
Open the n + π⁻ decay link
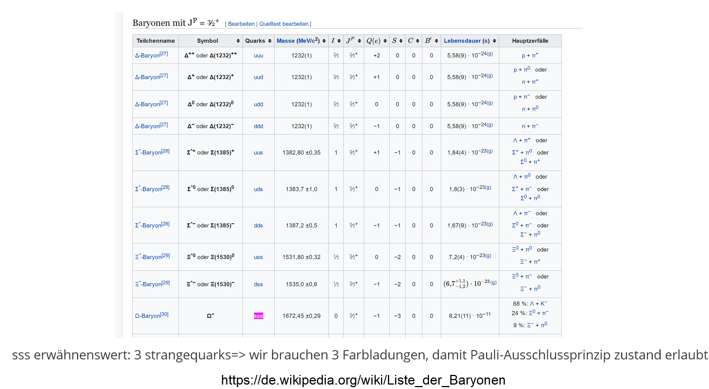530,126
